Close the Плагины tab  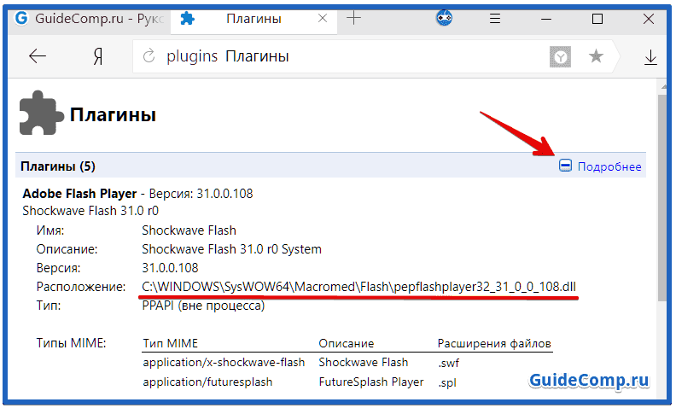[x=323, y=19]
